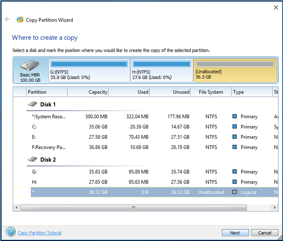Open the Copy Partition Tutorial link
This screenshot has height=241, width=283.
[x=40, y=233]
